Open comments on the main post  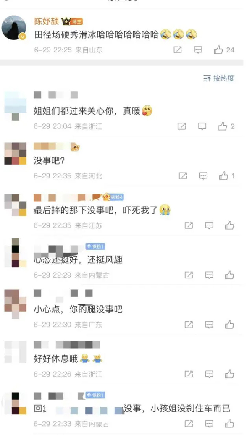(x=198, y=50)
